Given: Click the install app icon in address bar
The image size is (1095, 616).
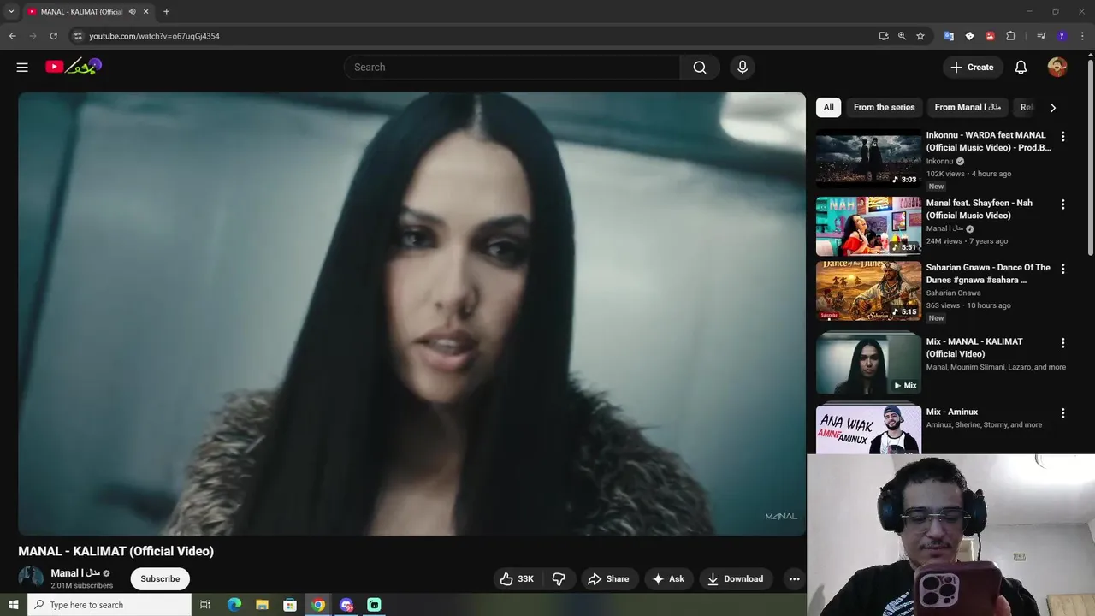Looking at the screenshot, I should tap(884, 36).
